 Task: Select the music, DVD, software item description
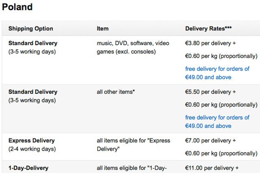pos(133,47)
